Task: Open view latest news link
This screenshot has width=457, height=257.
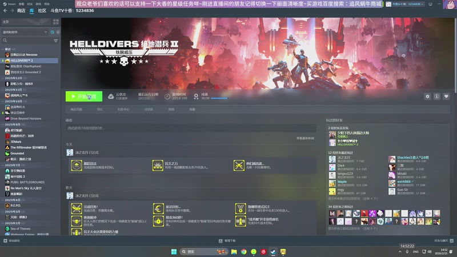Action: [305, 138]
